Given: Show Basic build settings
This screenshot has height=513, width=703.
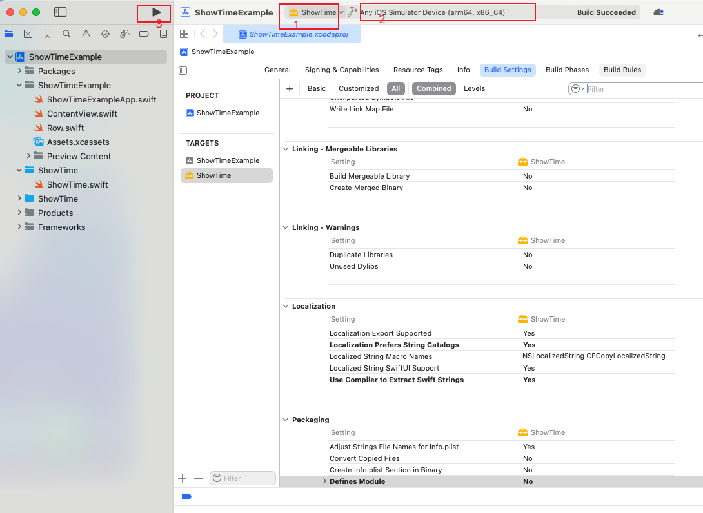Looking at the screenshot, I should pyautogui.click(x=317, y=89).
